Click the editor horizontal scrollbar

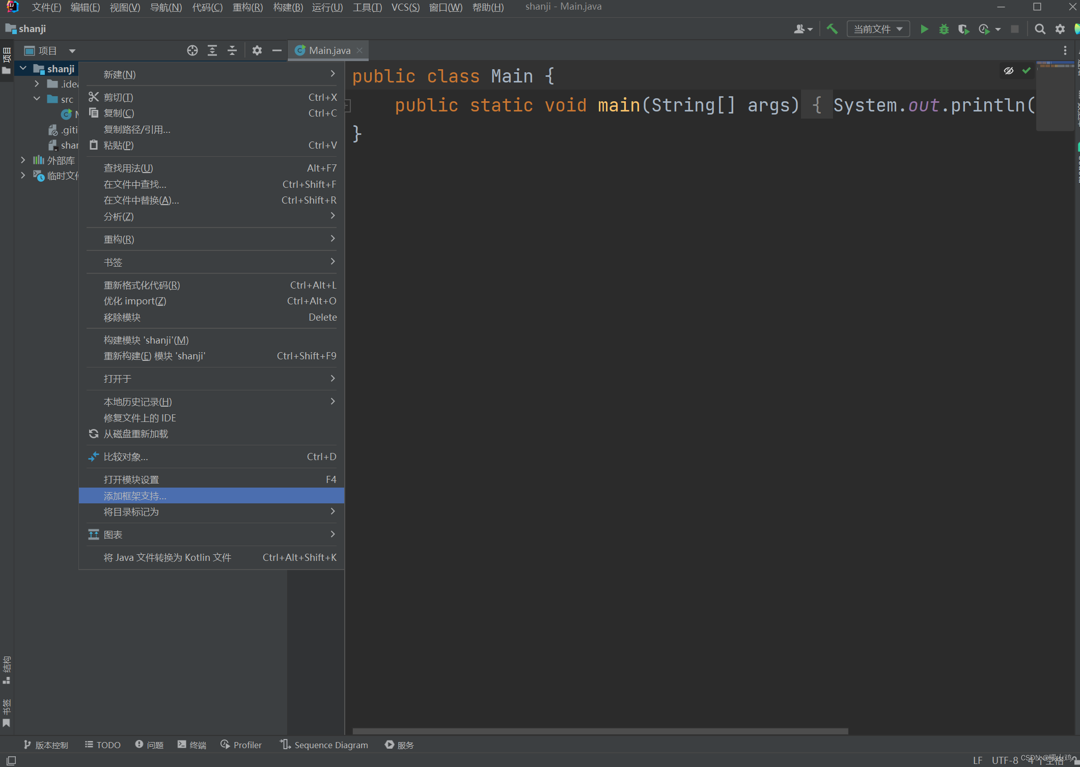tap(600, 731)
